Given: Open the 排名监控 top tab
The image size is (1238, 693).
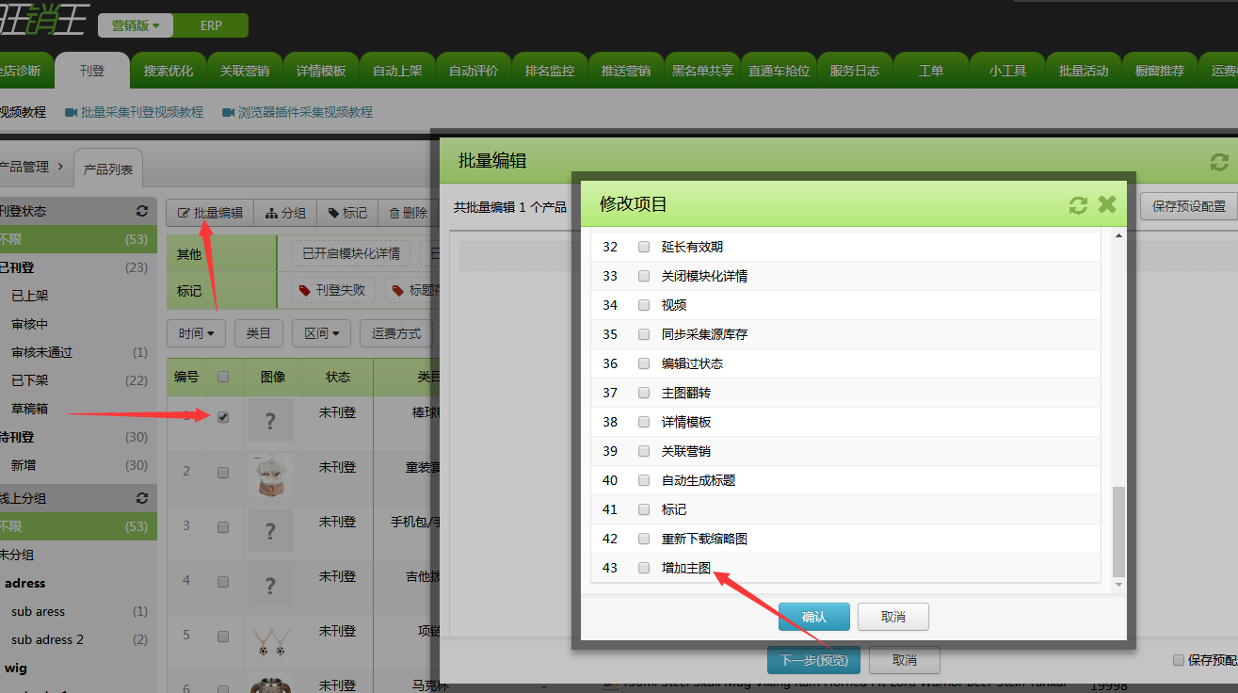Looking at the screenshot, I should coord(550,71).
